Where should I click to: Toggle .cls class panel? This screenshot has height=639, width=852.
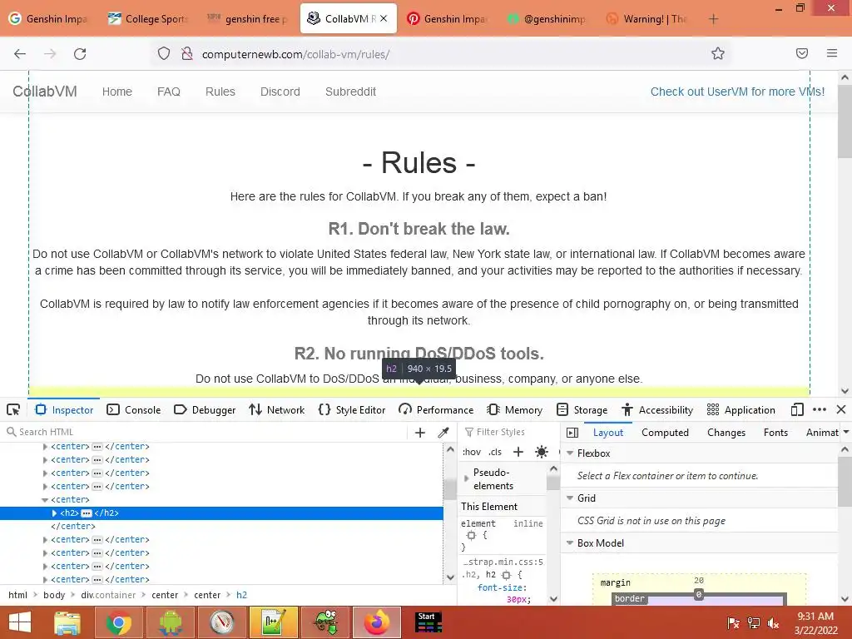495,452
